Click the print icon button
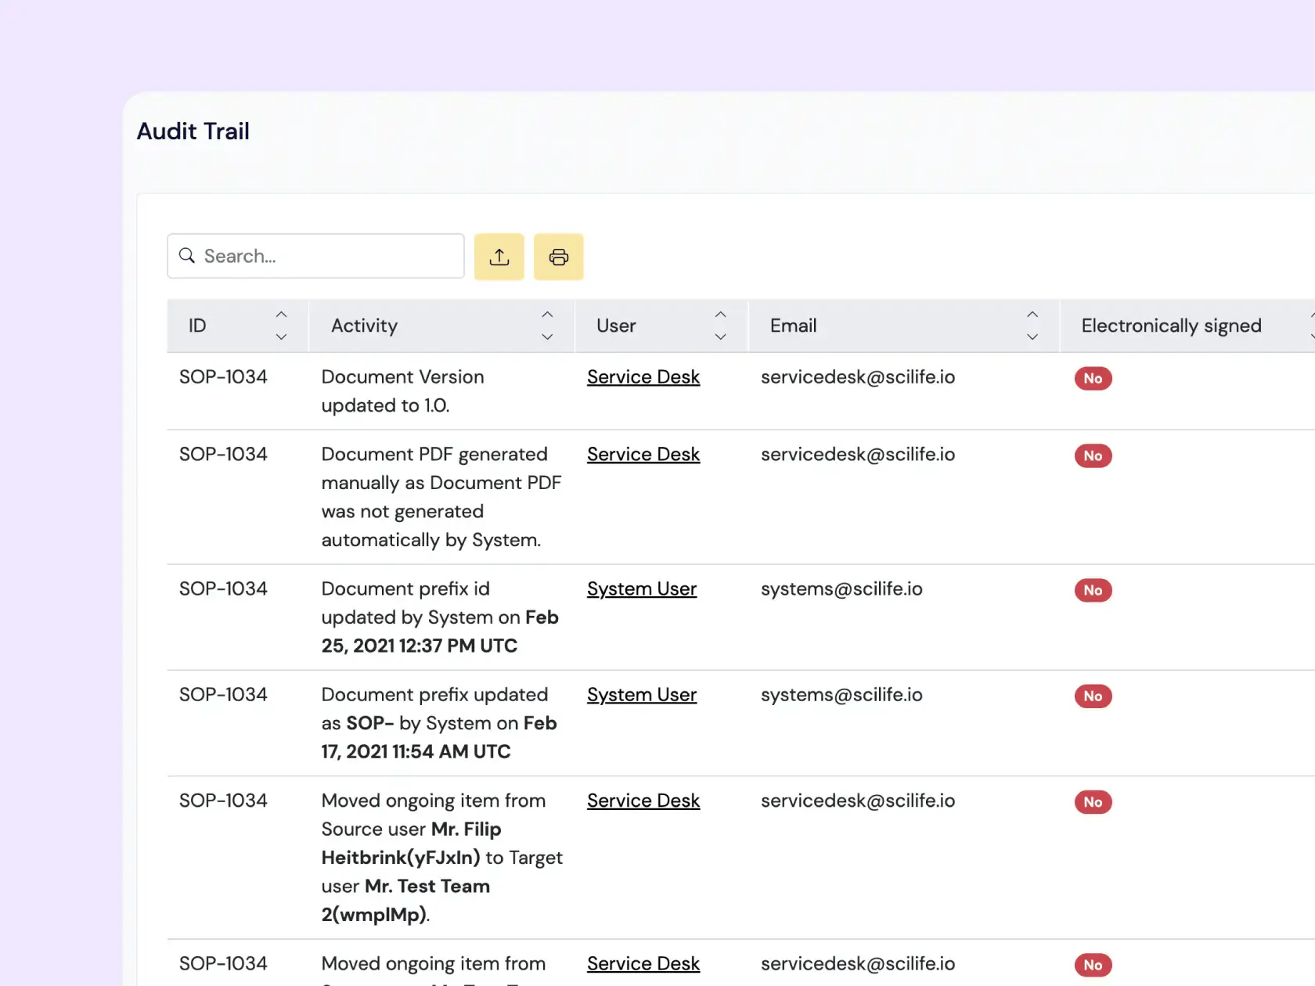The width and height of the screenshot is (1315, 986). [558, 257]
